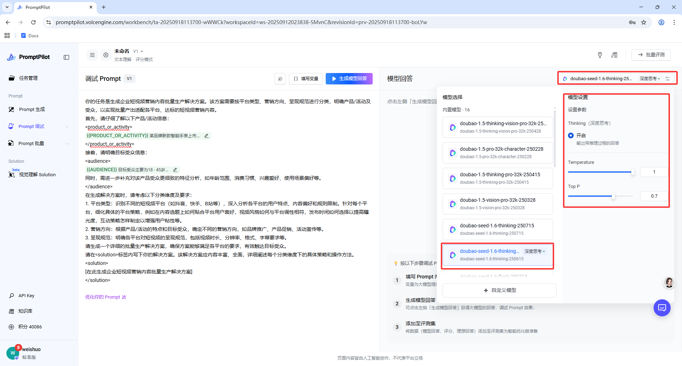
Task: Bookmark this page star icon
Action: pyautogui.click(x=644, y=22)
